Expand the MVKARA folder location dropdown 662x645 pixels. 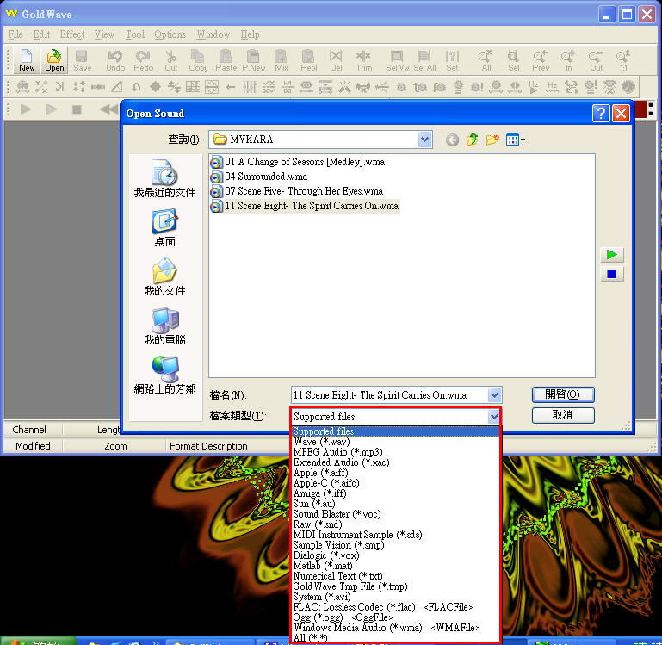click(424, 140)
